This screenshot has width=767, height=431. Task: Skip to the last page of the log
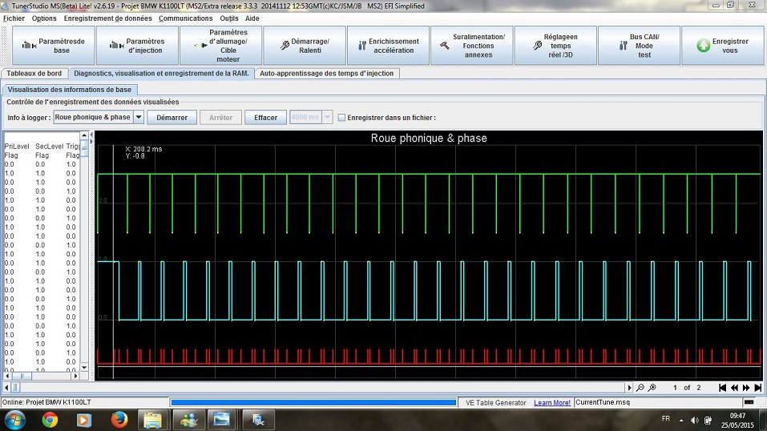click(758, 388)
